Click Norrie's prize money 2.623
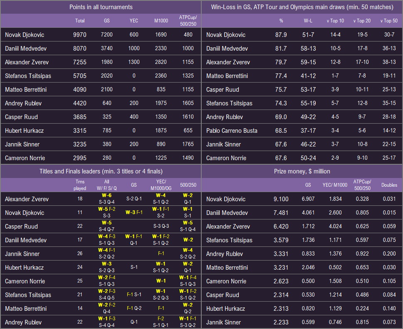403x329 pixels. click(x=281, y=281)
